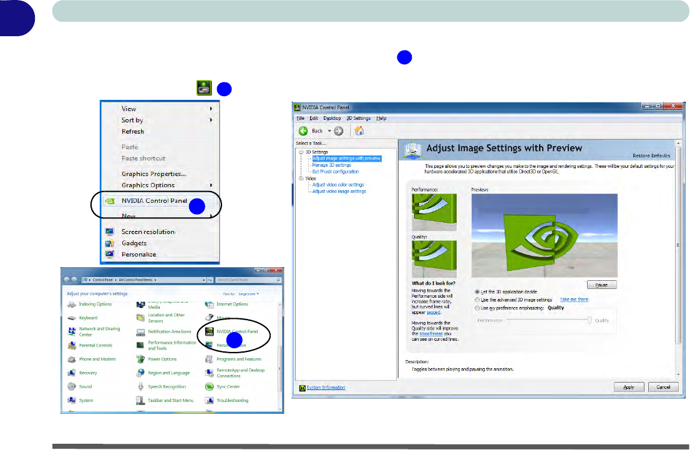Click the Region and Language icon
This screenshot has height=450, width=690.
click(x=140, y=373)
